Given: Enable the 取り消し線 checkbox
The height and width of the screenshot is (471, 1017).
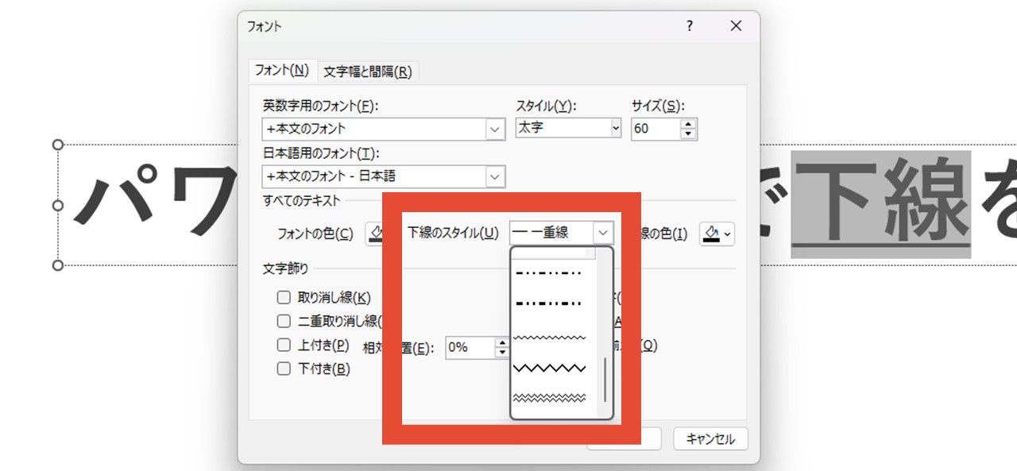Looking at the screenshot, I should (284, 298).
